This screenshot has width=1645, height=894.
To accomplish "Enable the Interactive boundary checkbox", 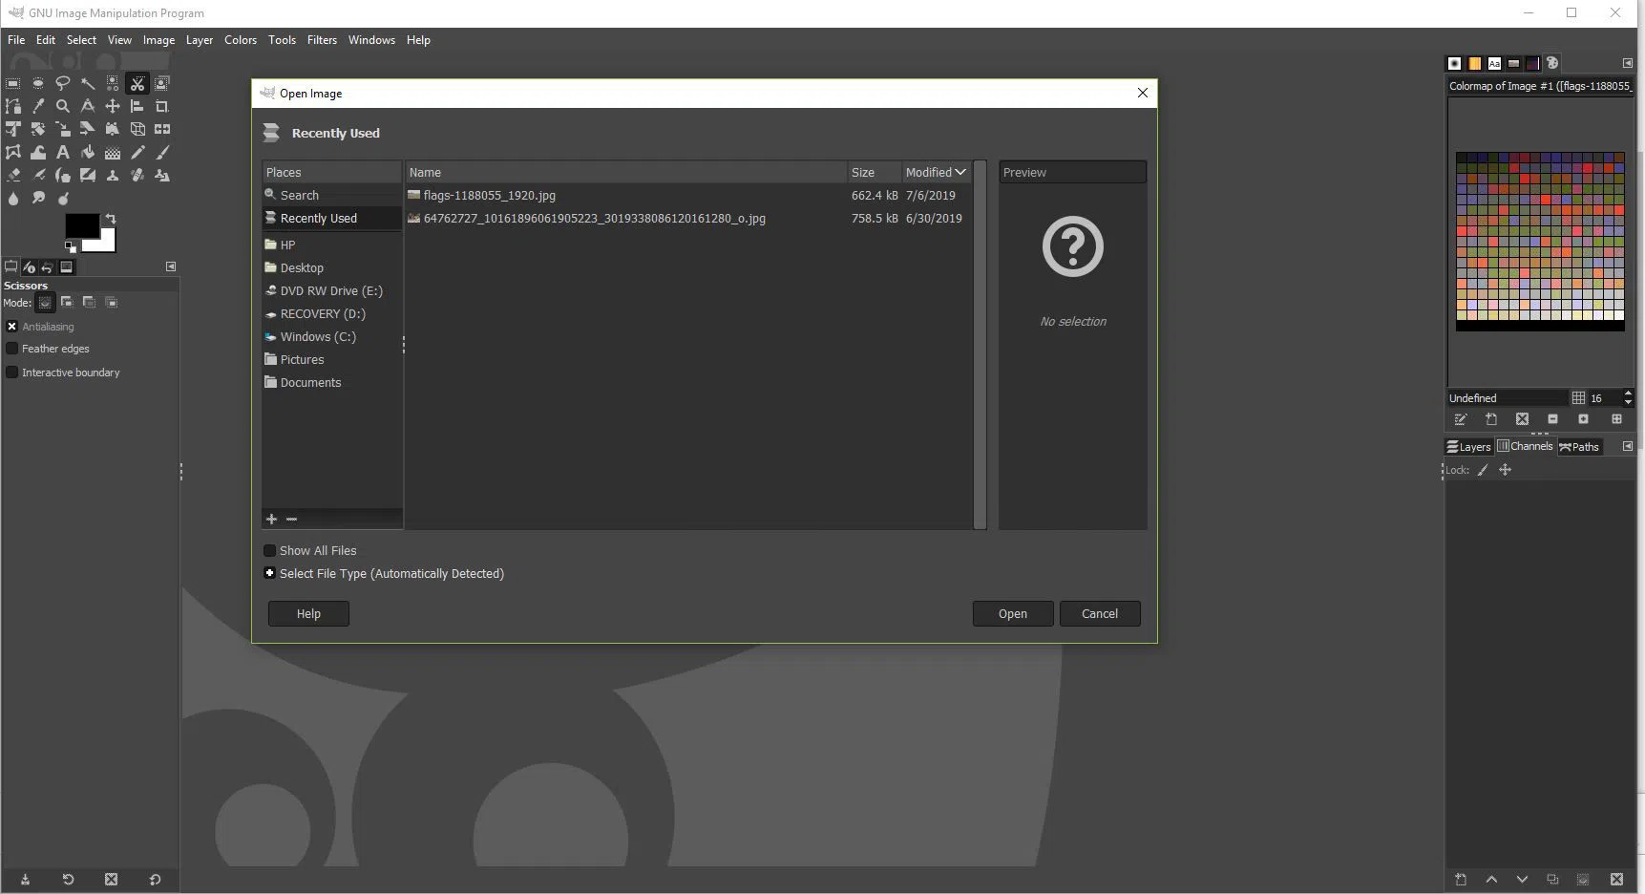I will pos(12,372).
